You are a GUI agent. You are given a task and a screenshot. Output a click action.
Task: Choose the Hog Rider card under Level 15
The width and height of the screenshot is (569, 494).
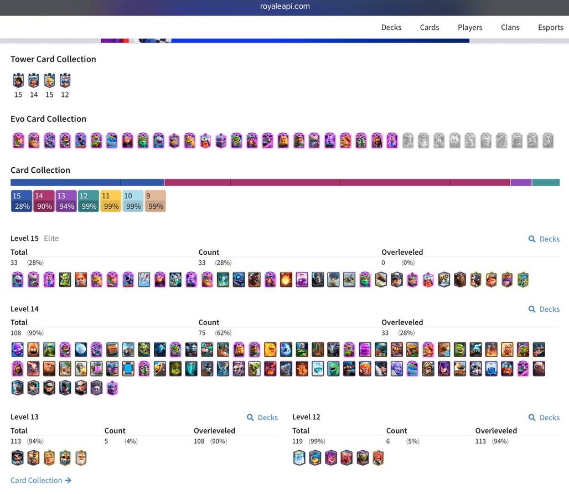pyautogui.click(x=255, y=280)
